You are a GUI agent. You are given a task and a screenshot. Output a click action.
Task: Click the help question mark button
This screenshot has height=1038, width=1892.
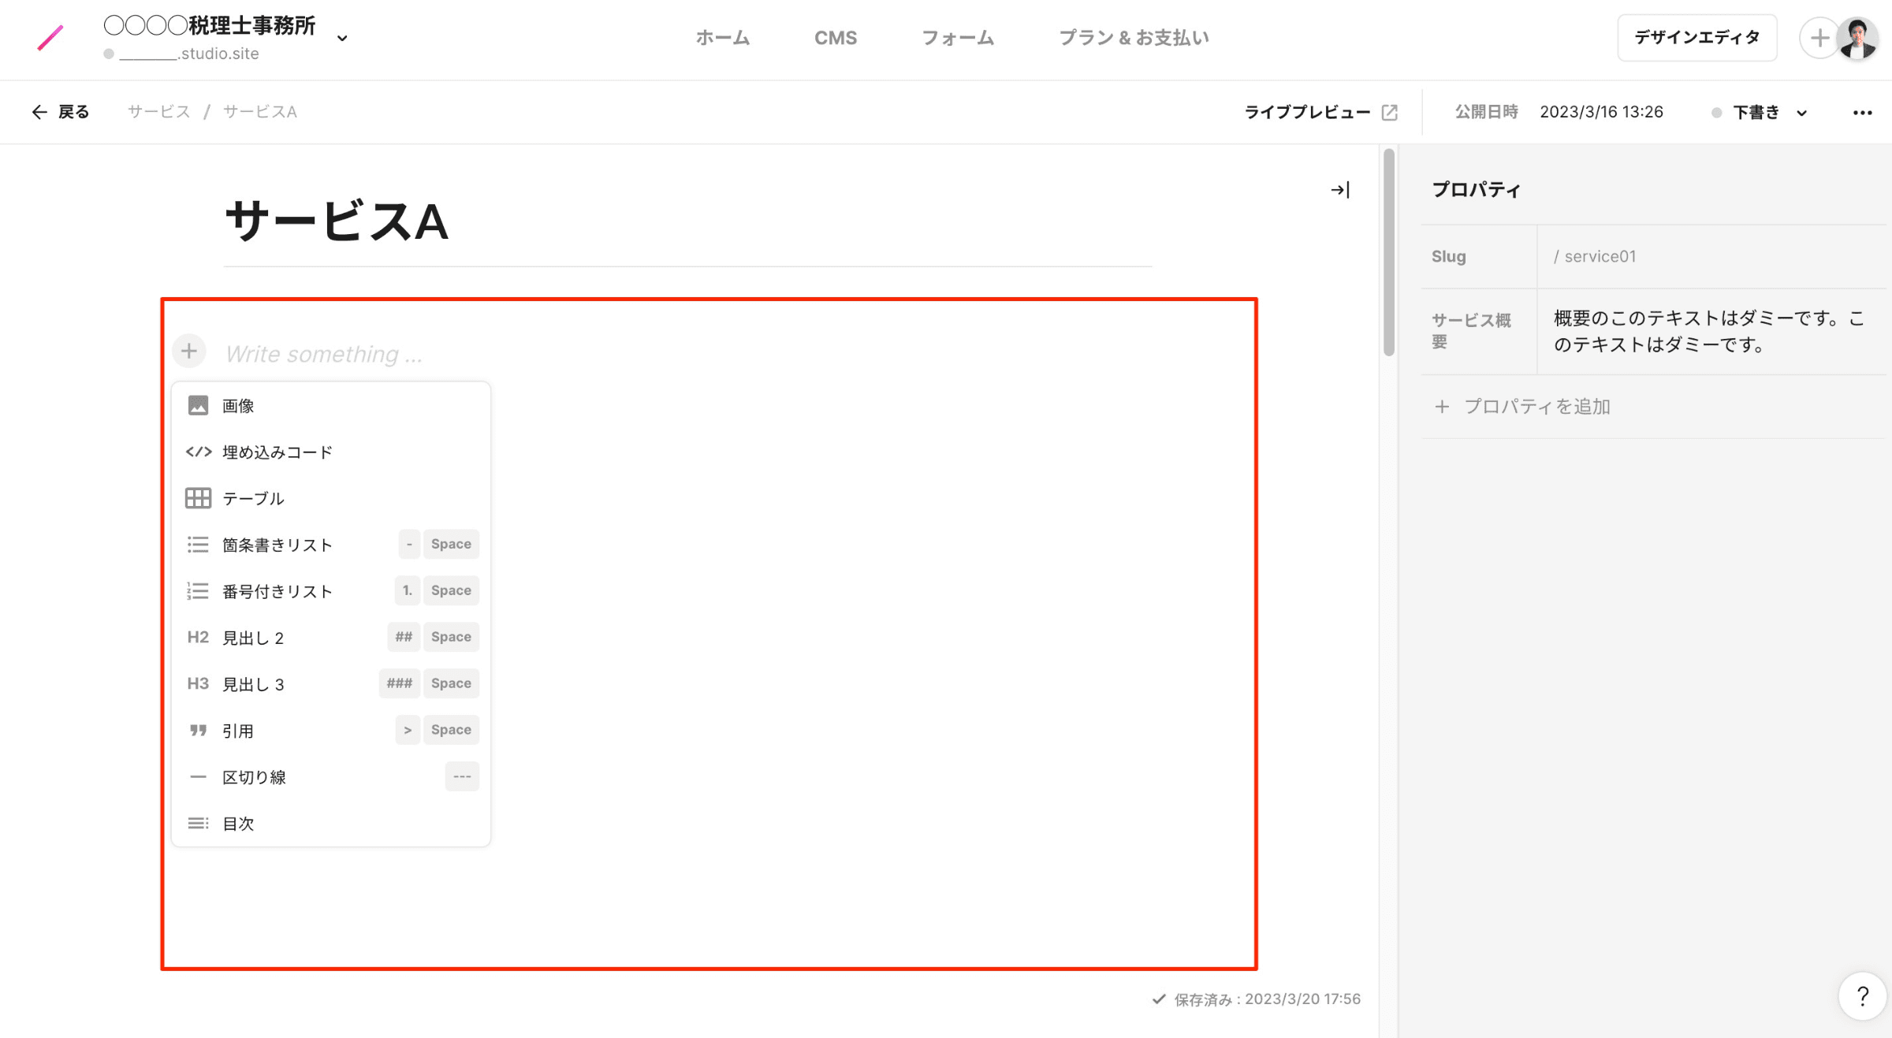(1862, 996)
